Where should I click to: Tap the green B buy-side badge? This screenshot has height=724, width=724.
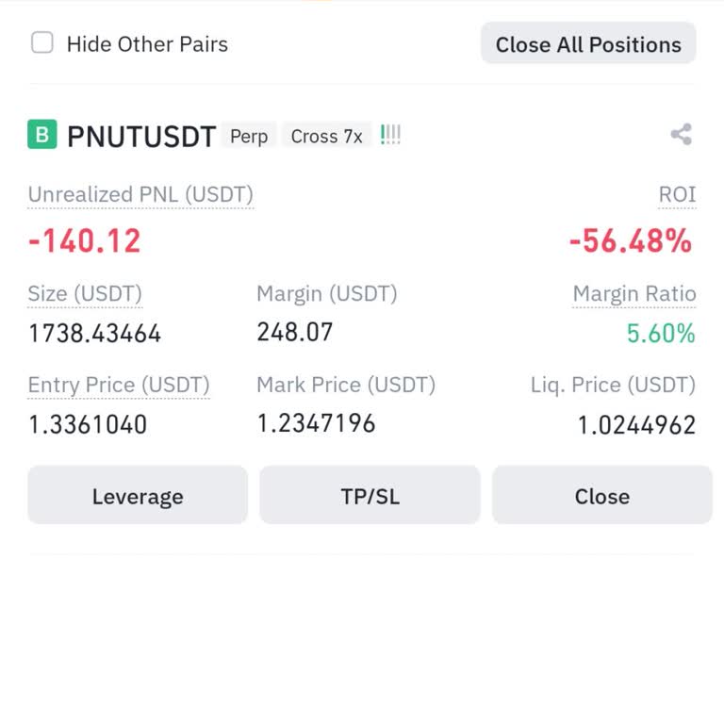tap(42, 136)
